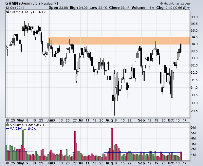
Task: Click the blue line marker before MA(250)
Action: [x=8, y=129]
